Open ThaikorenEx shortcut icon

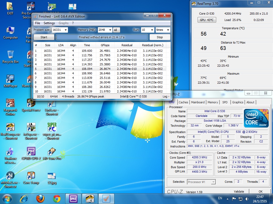pos(10,155)
